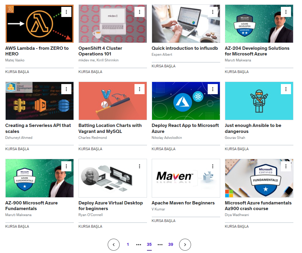The width and height of the screenshot is (302, 253).
Task: Open title Batting Location Charts with Vagrant
Action: pyautogui.click(x=110, y=128)
